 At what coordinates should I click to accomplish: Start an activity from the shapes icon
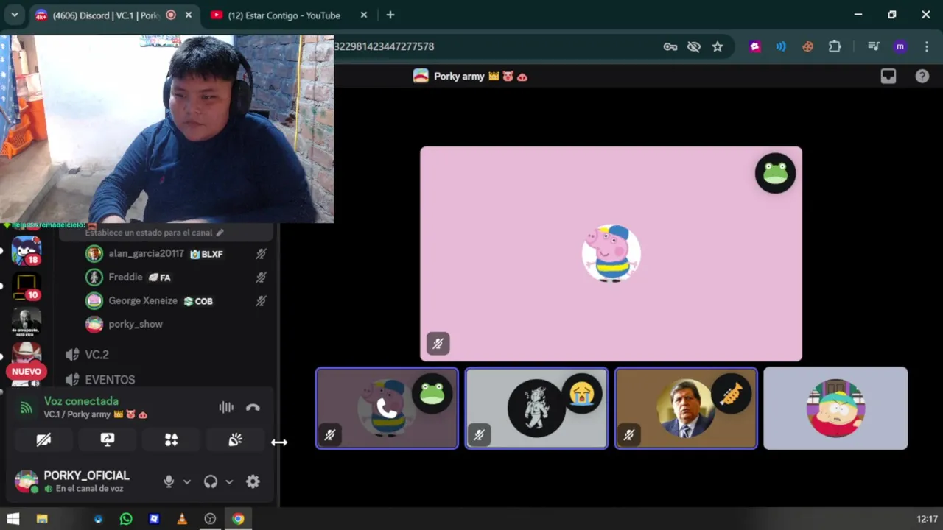click(x=171, y=439)
